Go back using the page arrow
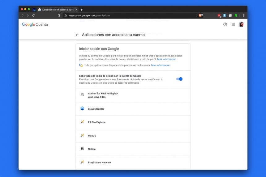This screenshot has width=266, height=177. tap(77, 35)
